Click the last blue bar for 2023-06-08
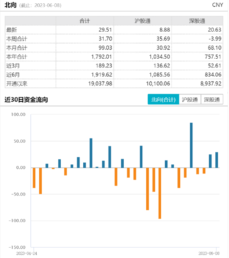This screenshot has height=258, width=229. 217,160
